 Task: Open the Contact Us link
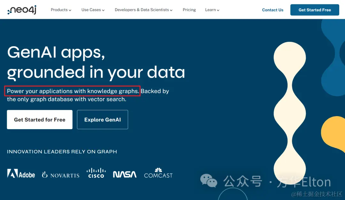point(272,10)
